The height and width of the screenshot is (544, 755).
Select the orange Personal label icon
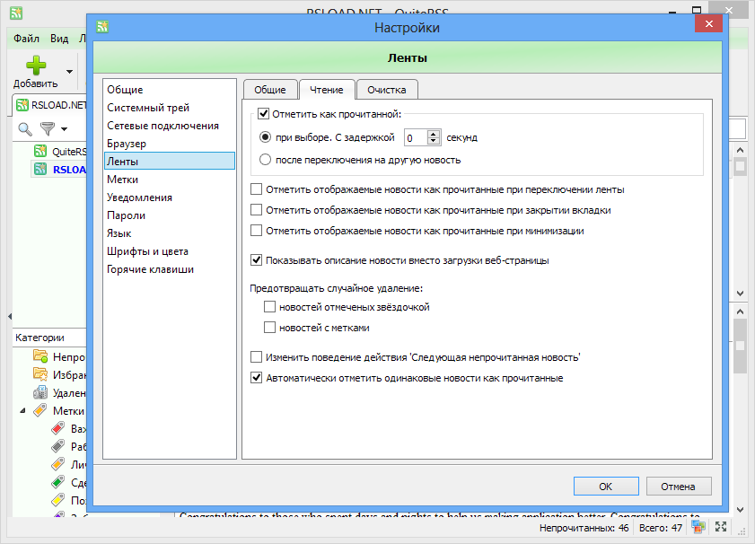pos(57,464)
